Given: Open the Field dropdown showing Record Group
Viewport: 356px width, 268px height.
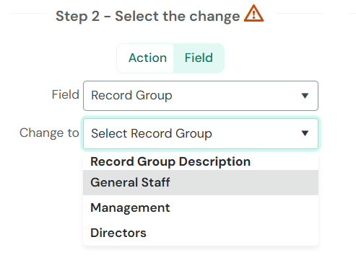Looking at the screenshot, I should click(x=201, y=96).
